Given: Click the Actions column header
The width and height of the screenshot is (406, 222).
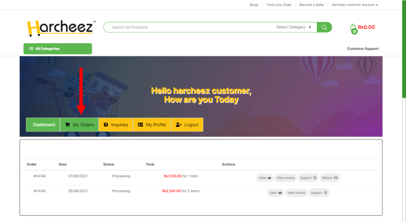Looking at the screenshot, I should pyautogui.click(x=228, y=164).
